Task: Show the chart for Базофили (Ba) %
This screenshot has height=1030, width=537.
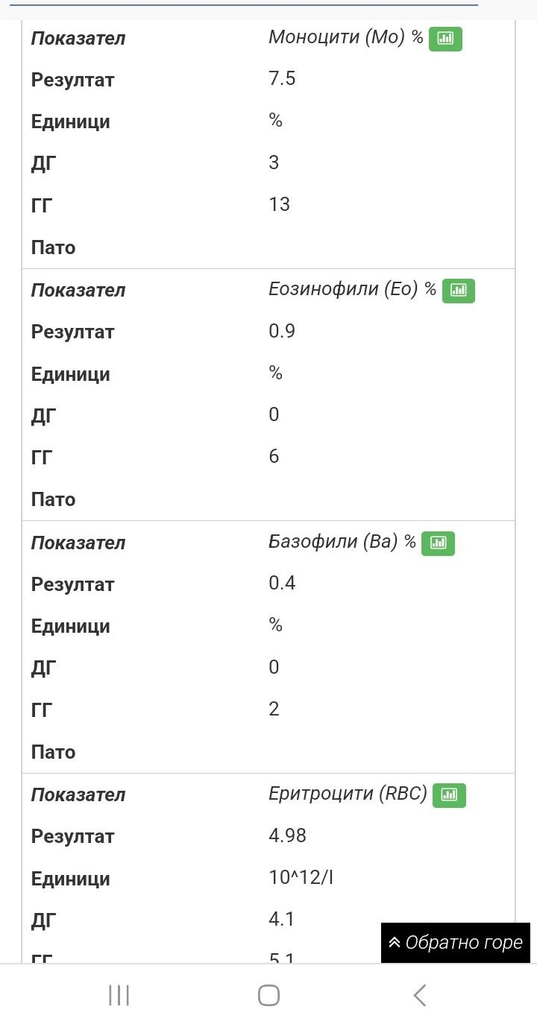Action: coord(438,543)
